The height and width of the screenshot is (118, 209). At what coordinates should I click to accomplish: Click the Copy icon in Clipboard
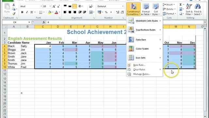tap(13, 9)
